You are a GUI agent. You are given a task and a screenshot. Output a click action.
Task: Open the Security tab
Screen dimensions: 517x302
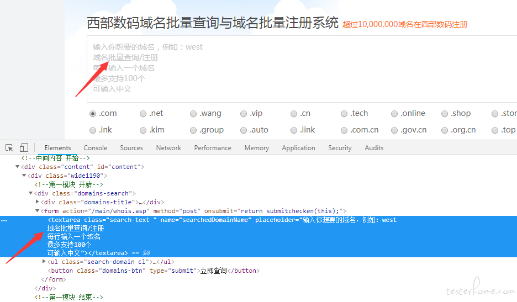pos(340,148)
